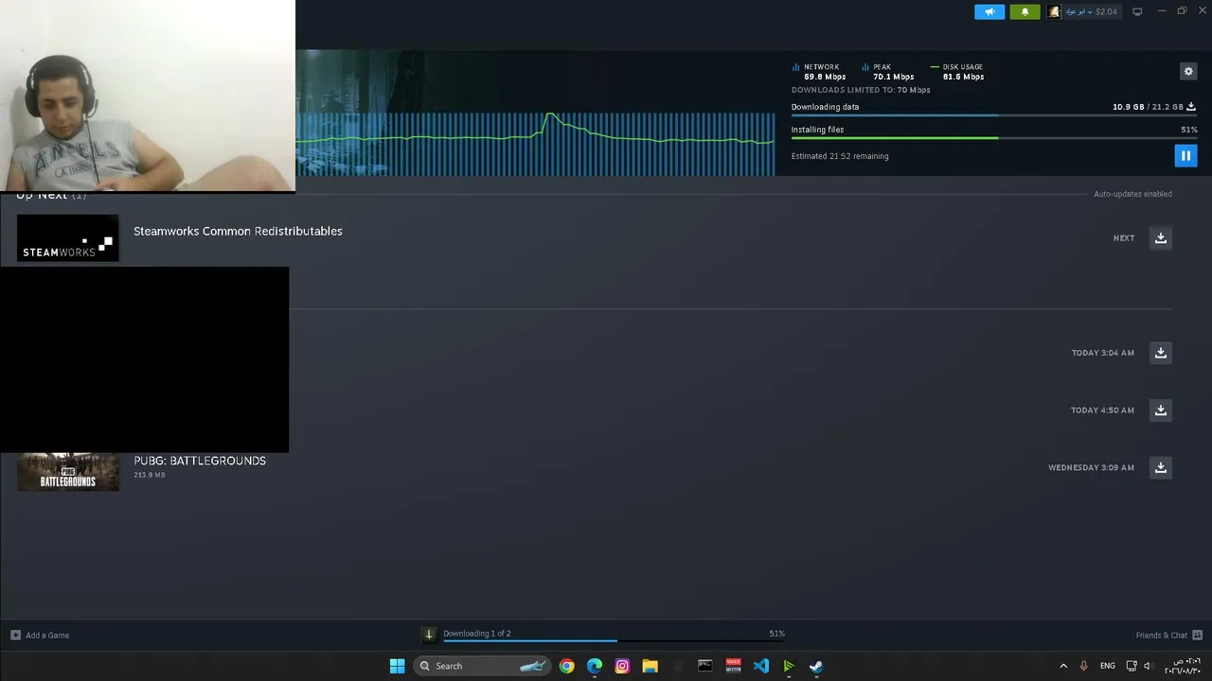Open the green arrow app taskbar icon
The height and width of the screenshot is (681, 1212).
(x=788, y=666)
